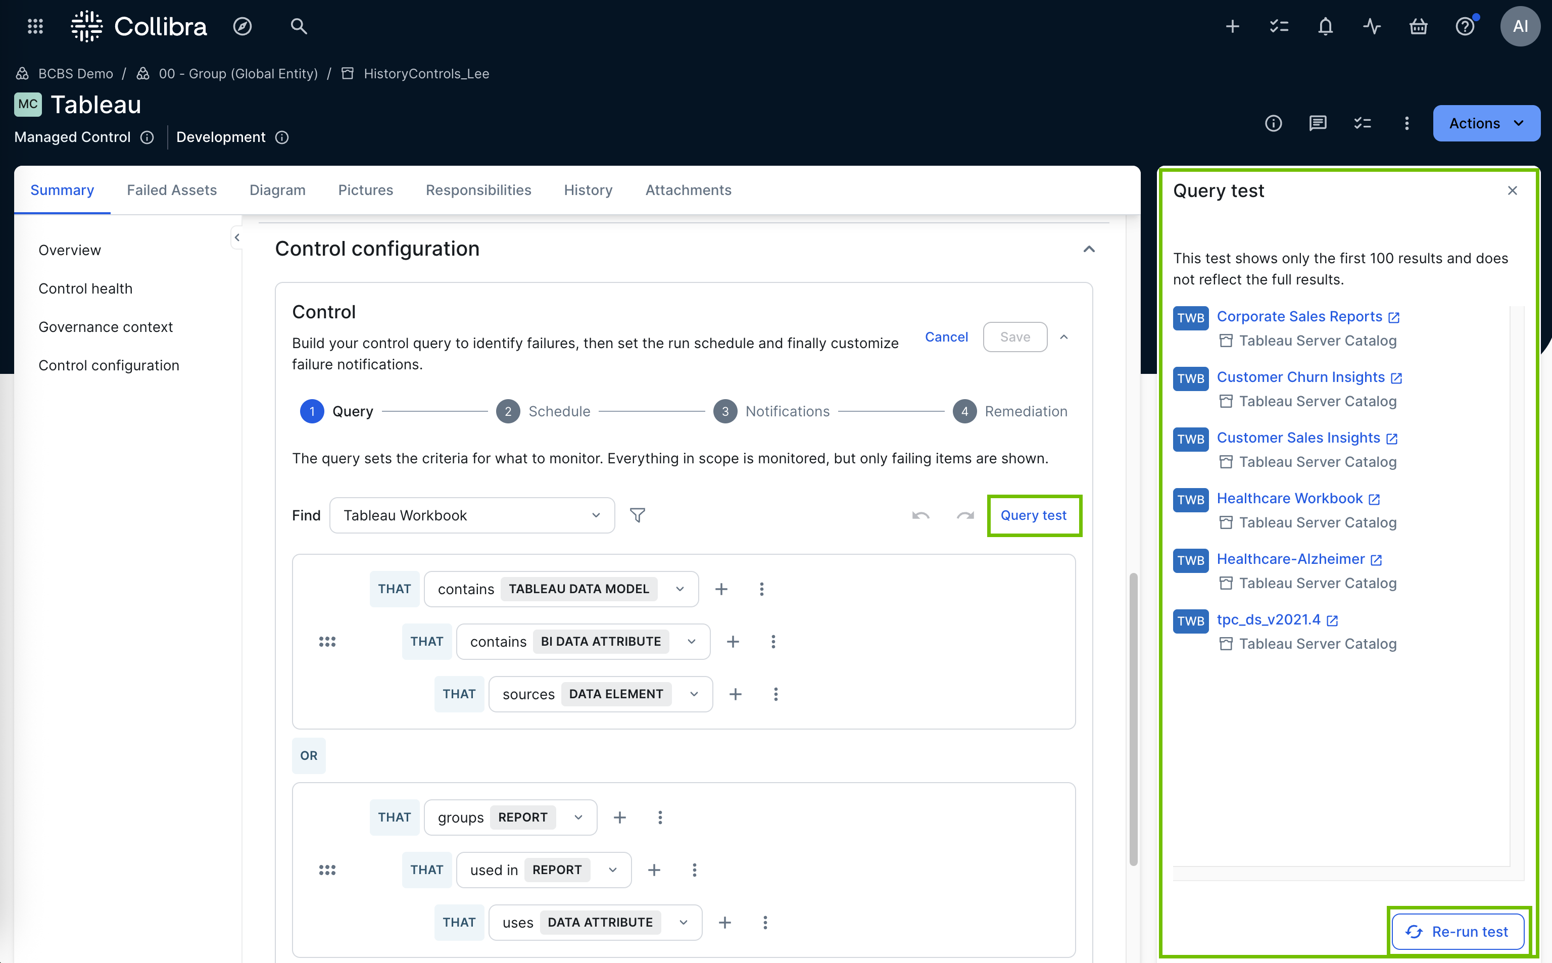
Task: Click the Re-run test button
Action: coord(1457,932)
